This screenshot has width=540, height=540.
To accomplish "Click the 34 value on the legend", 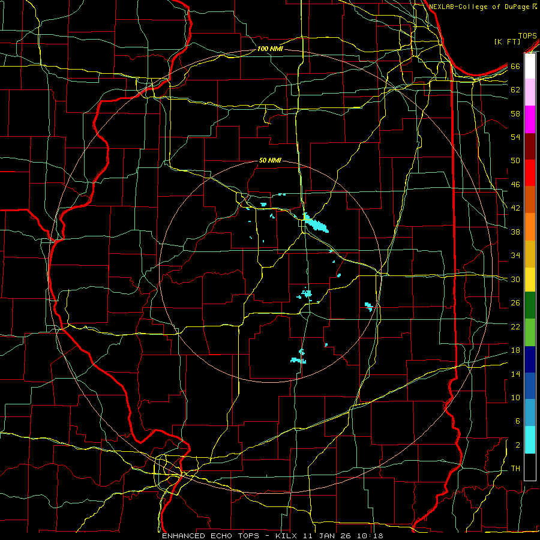I will 515,256.
